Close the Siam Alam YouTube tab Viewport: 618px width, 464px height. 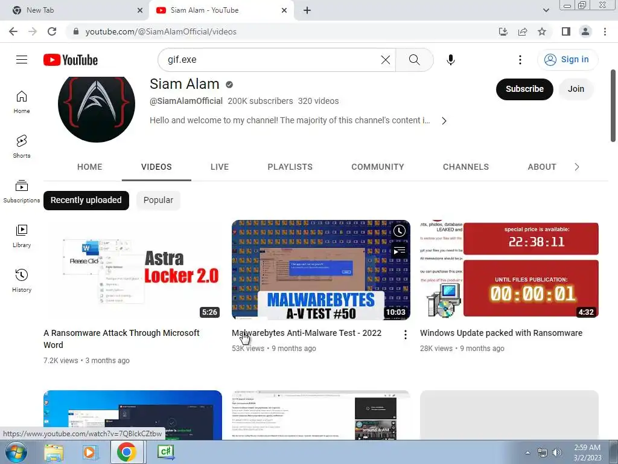[284, 11]
